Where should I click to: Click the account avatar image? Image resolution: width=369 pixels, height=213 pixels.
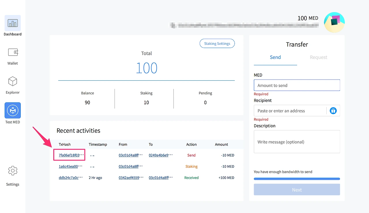pos(334,22)
